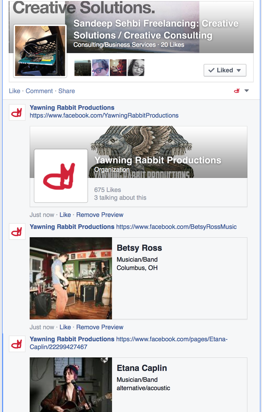Like the Betsy Ross comment

(x=65, y=327)
